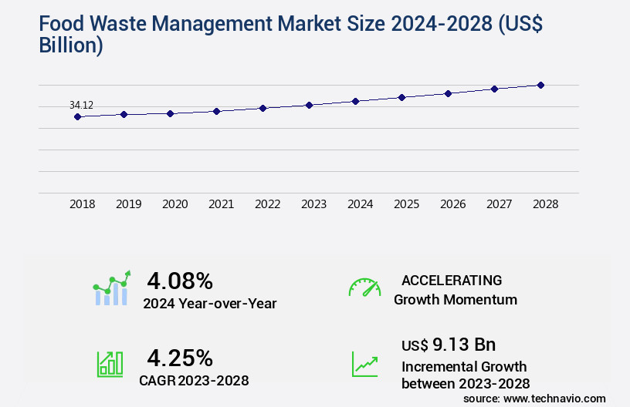Click the 34.12 value label

click(82, 105)
